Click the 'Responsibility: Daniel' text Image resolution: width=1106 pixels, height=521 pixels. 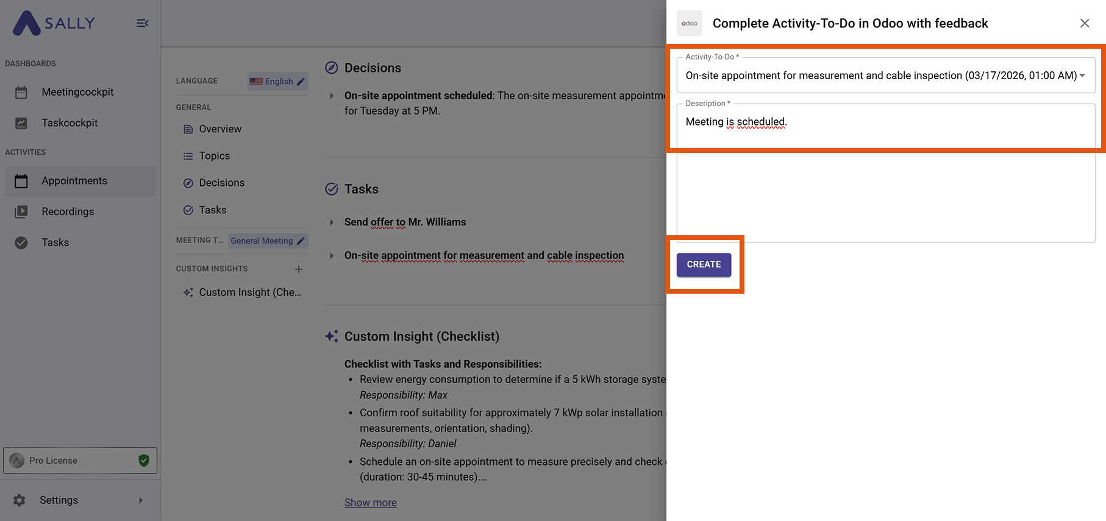[408, 444]
